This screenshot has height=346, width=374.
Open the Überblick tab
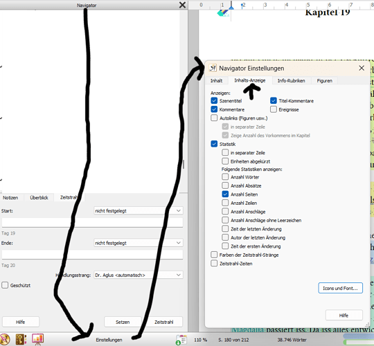click(x=39, y=197)
